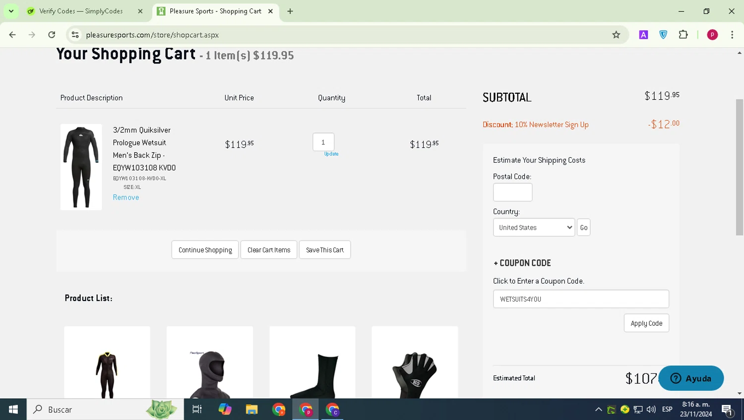Remove the wetsuit from the cart

point(126,197)
